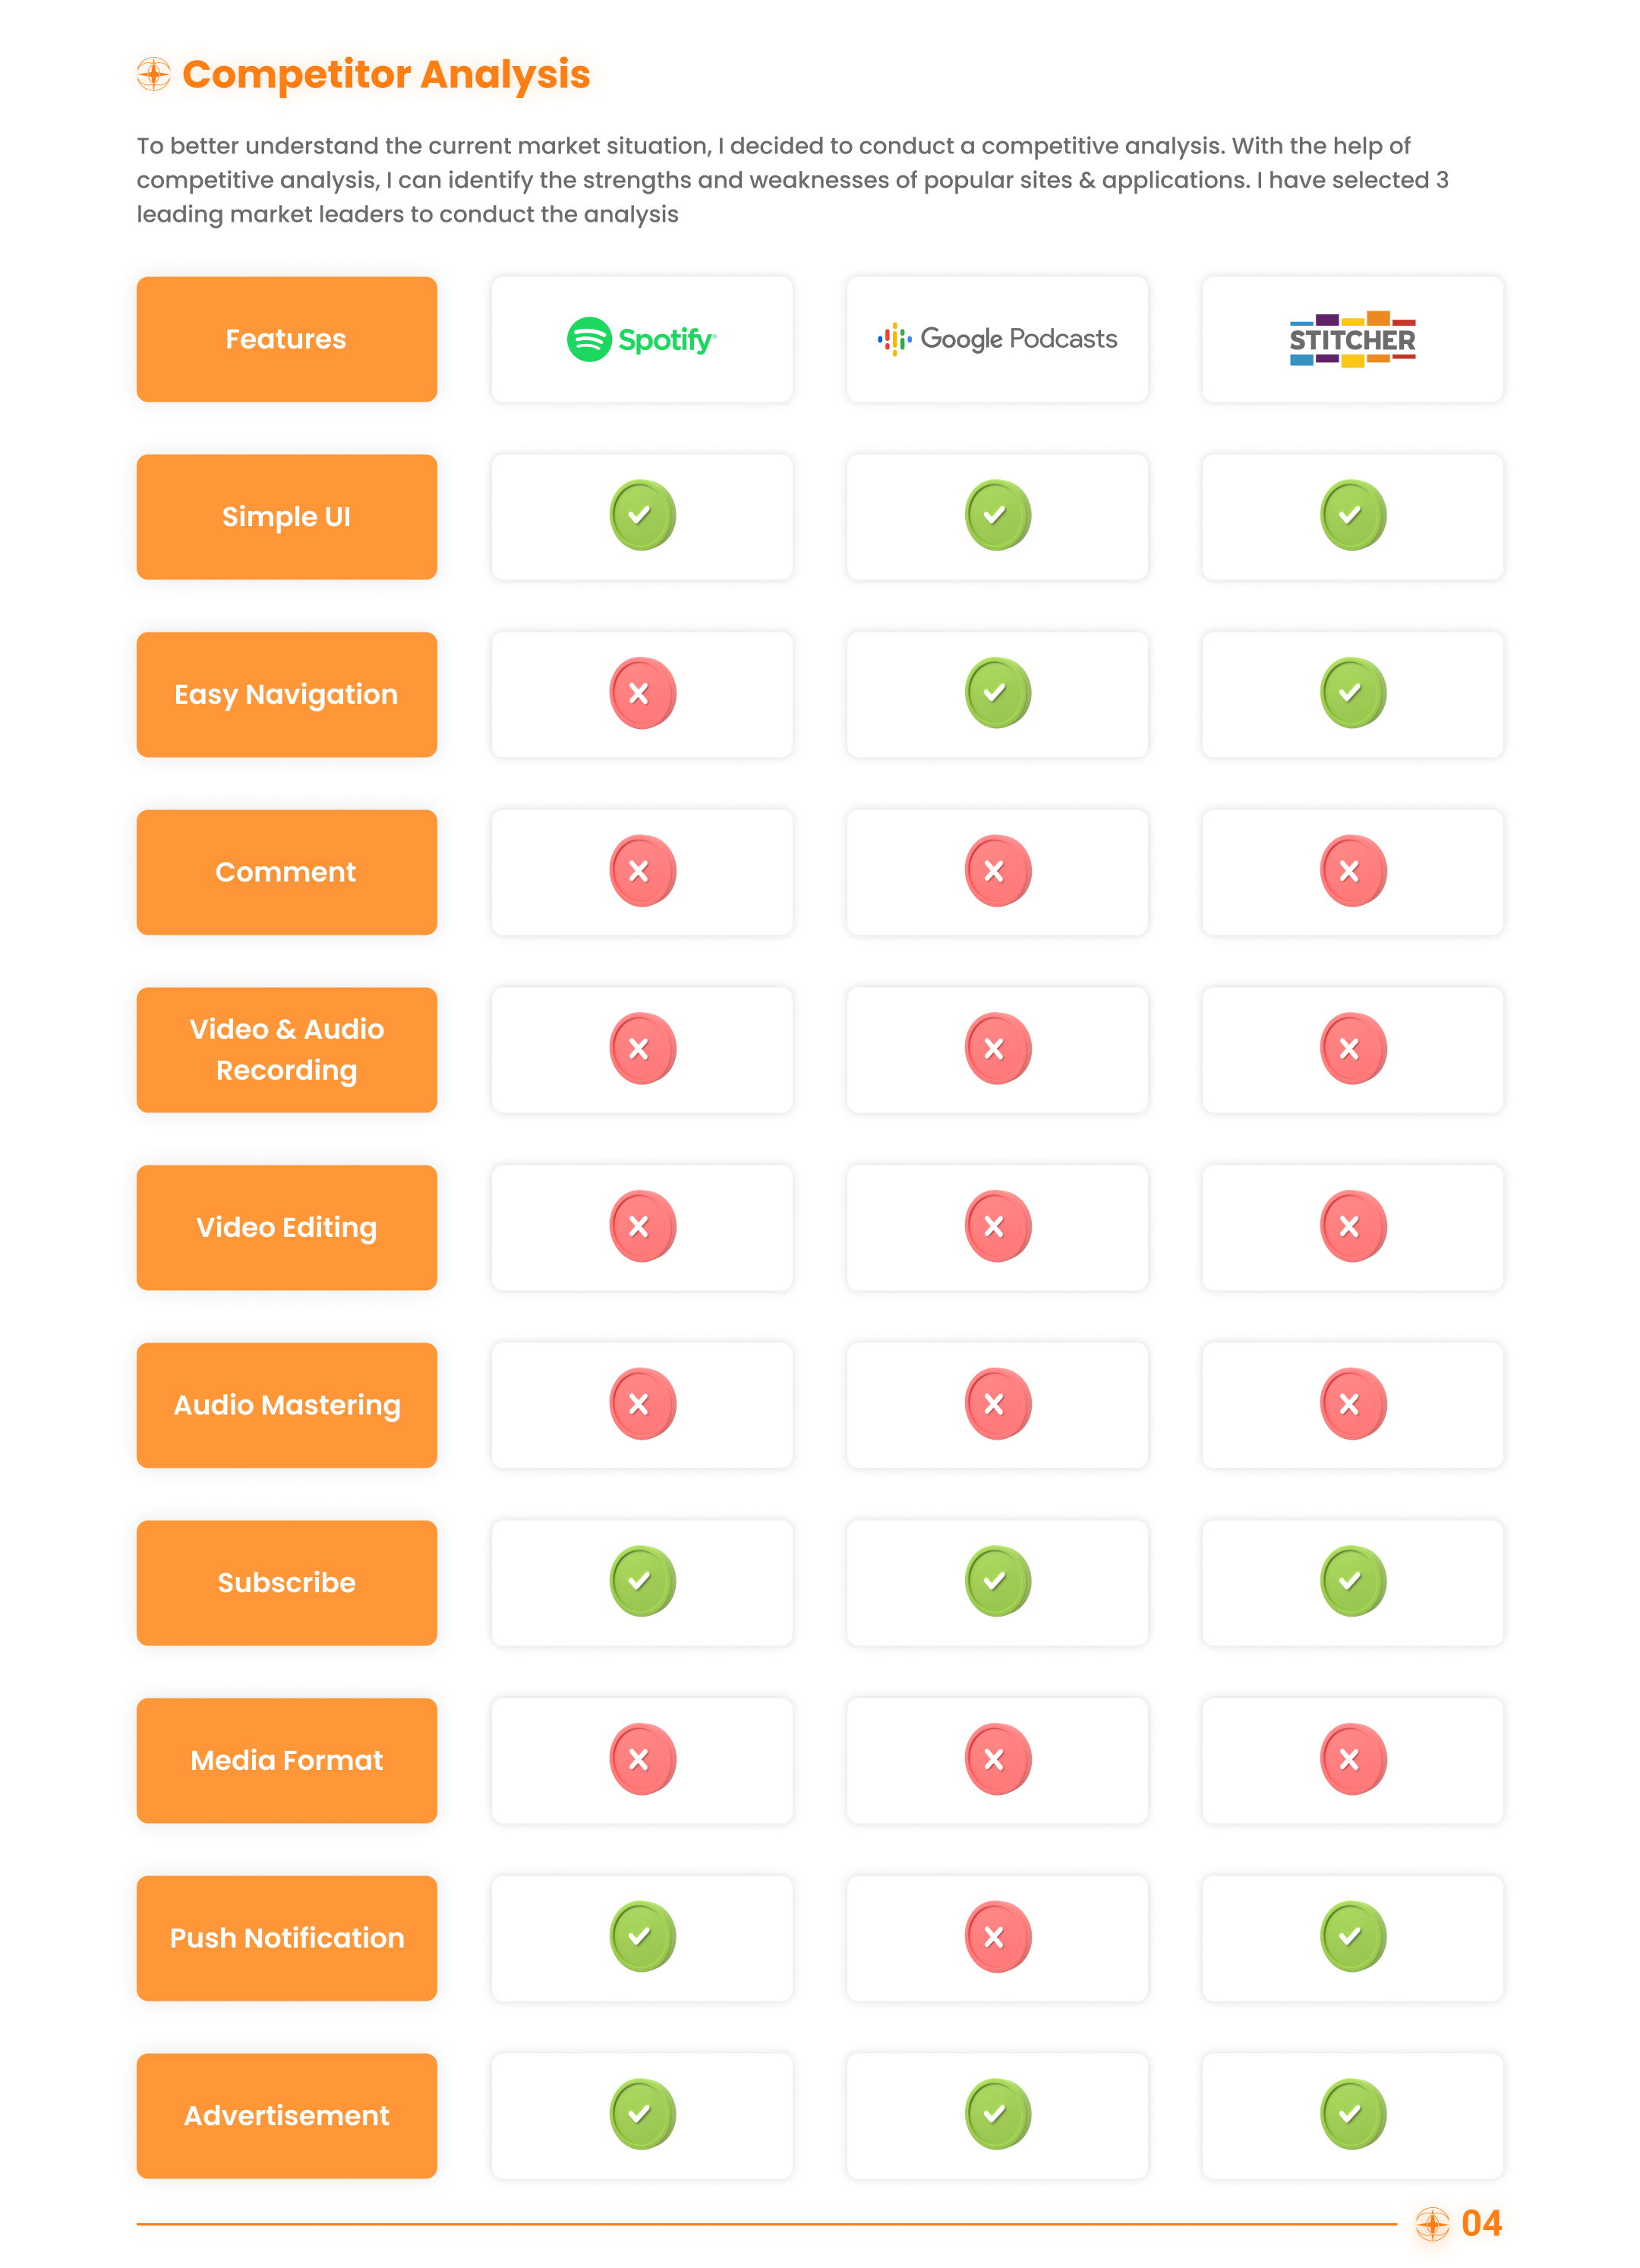The height and width of the screenshot is (2268, 1640).
Task: Click Stitcher's red cross for Video Editing
Action: 1352,1226
